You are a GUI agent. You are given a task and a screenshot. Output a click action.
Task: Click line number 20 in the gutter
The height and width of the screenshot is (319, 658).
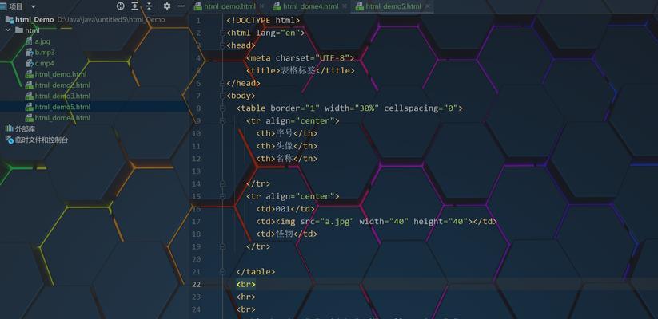(197, 258)
